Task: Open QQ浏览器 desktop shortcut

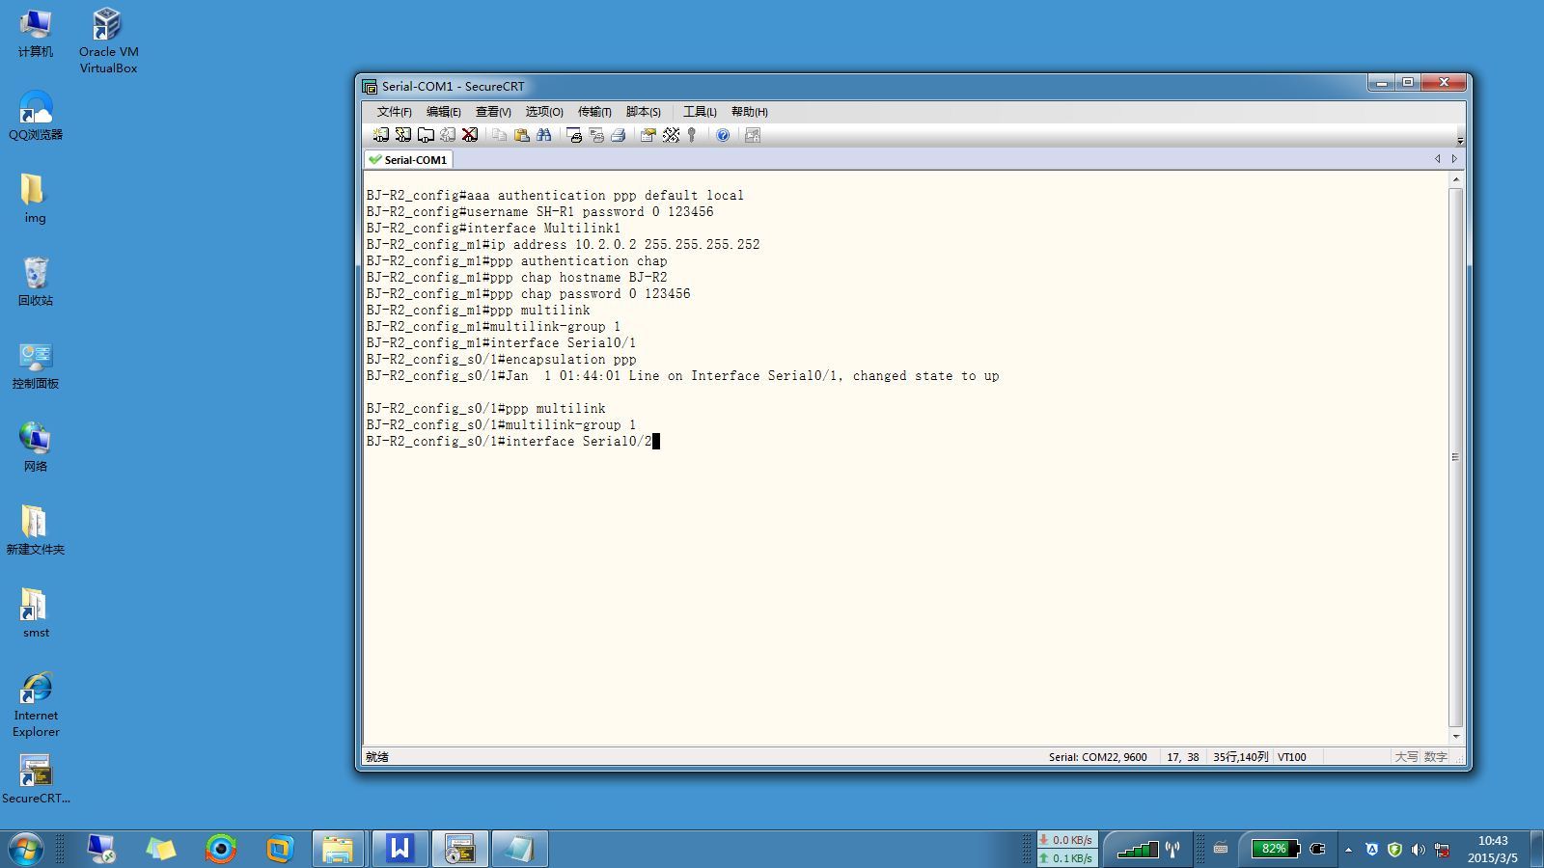Action: [36, 116]
